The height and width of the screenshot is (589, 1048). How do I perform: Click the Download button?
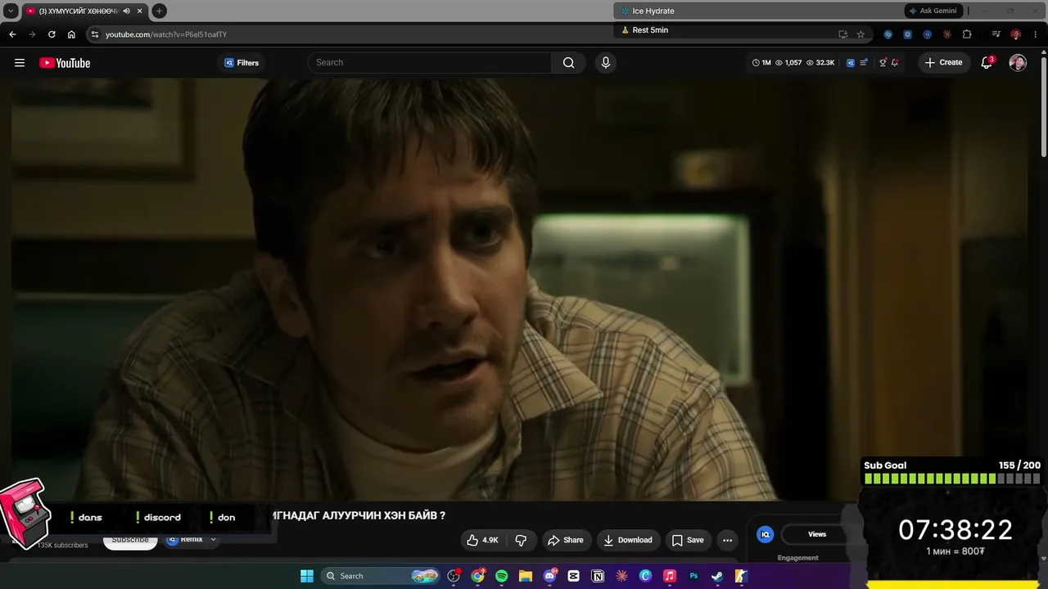click(x=628, y=540)
